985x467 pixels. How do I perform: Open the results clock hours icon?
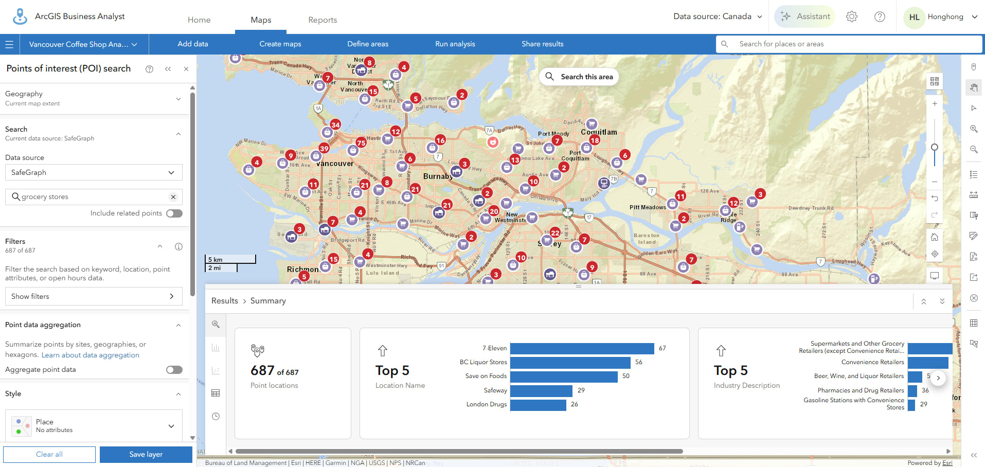point(216,416)
